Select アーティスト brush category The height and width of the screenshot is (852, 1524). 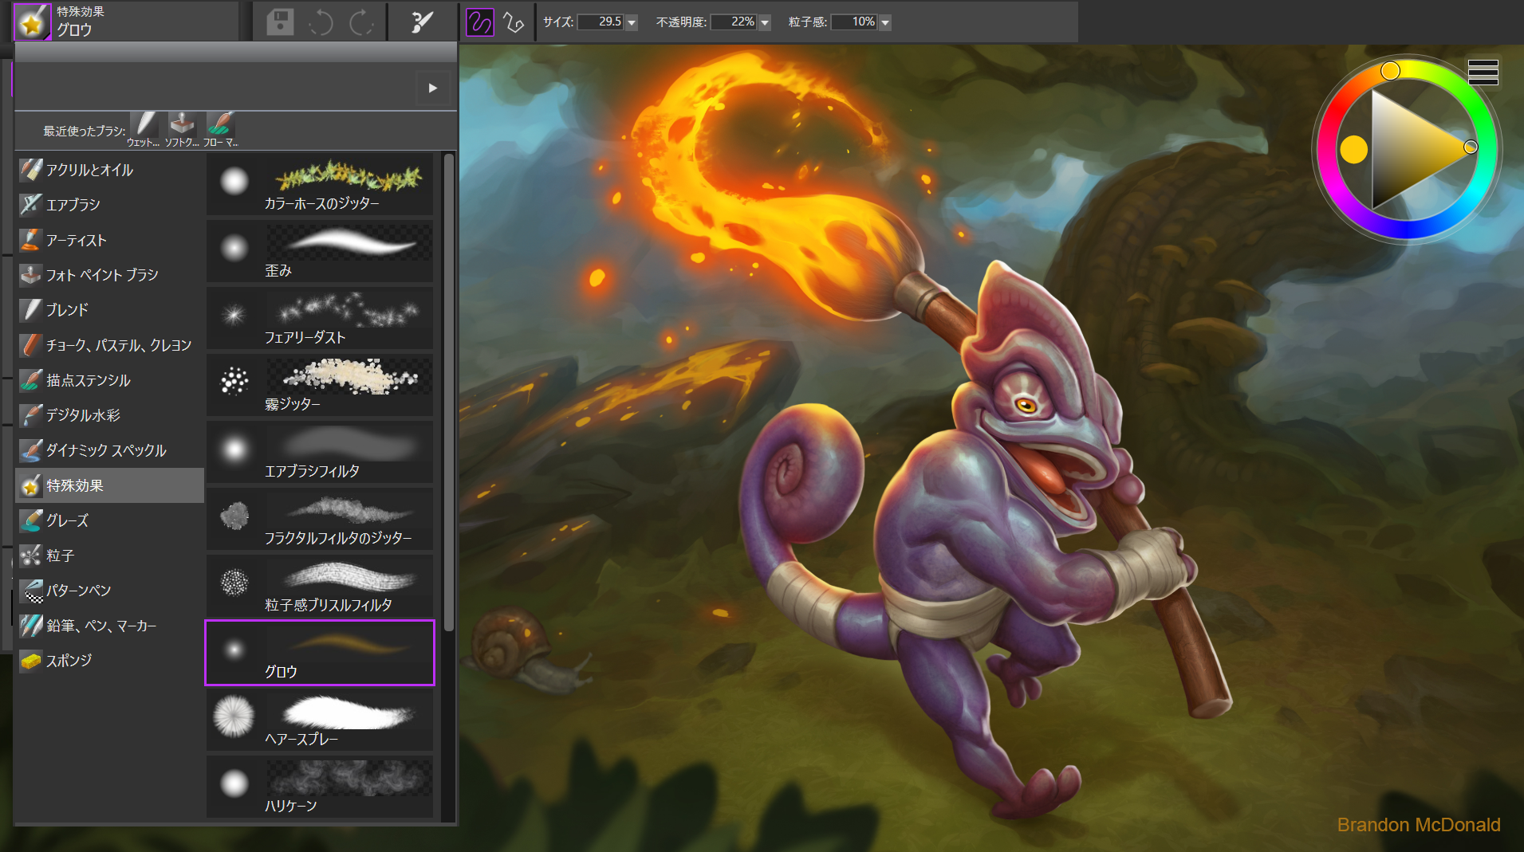pyautogui.click(x=109, y=240)
